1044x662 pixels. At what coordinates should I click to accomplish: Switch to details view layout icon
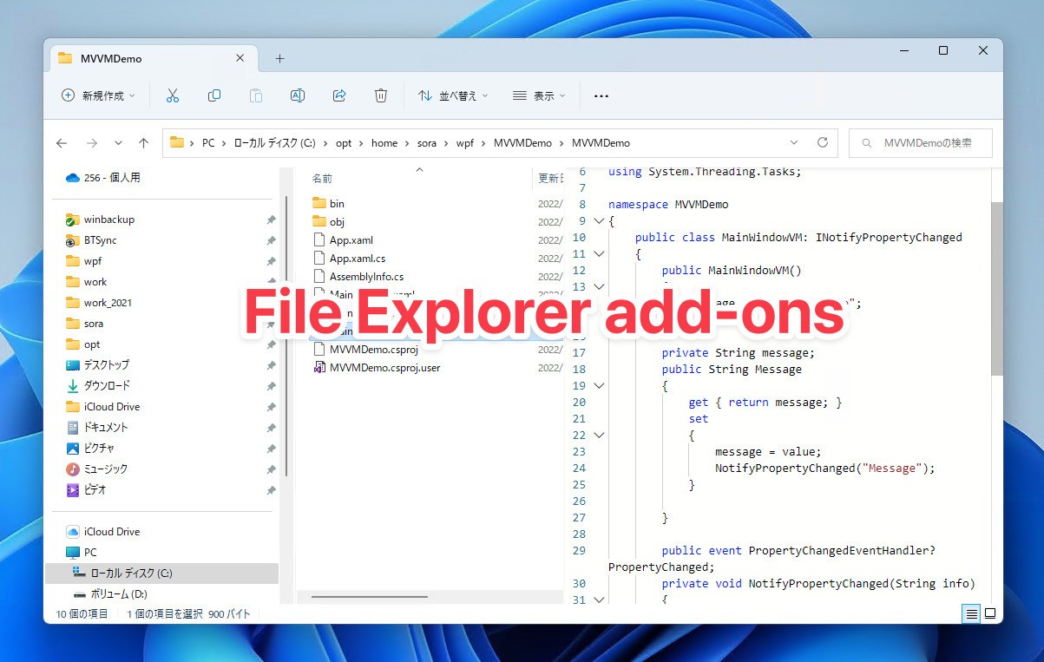pos(971,613)
